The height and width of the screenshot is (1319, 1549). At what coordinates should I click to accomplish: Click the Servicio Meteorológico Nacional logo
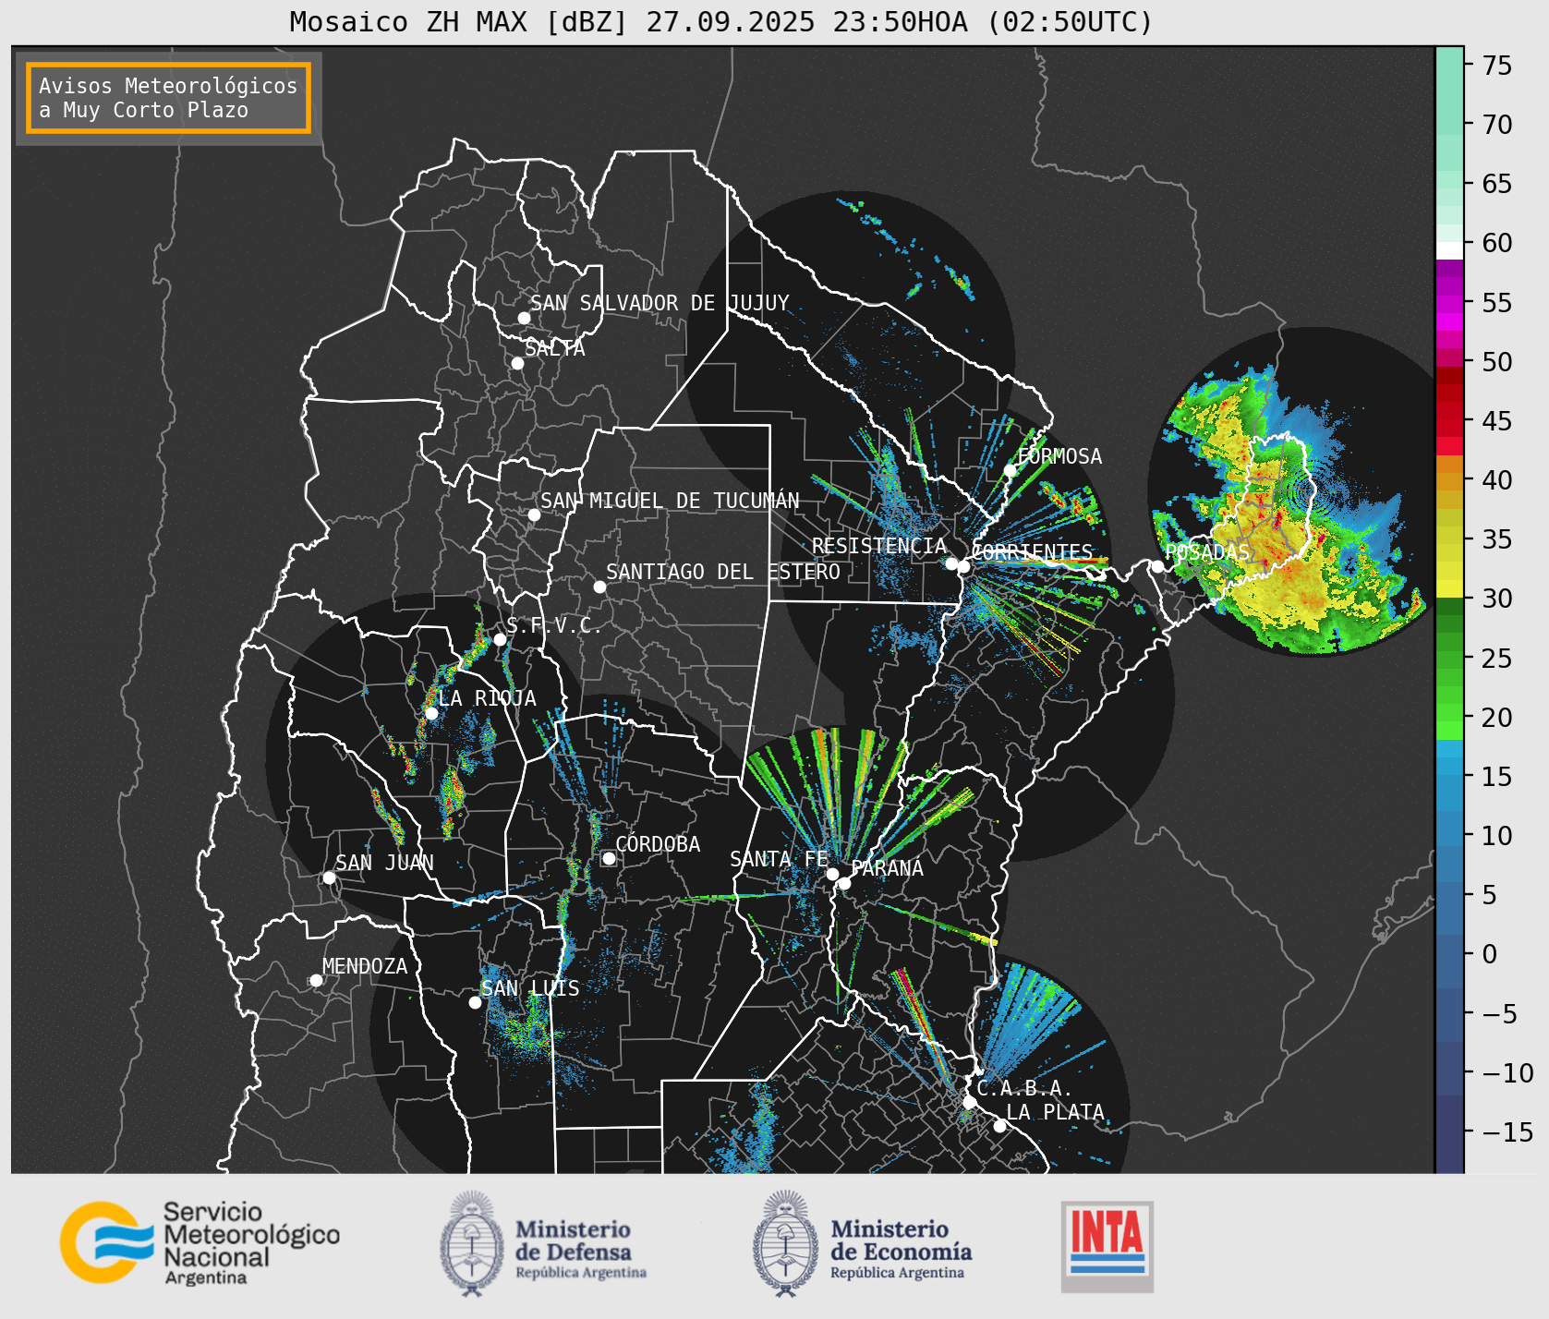[200, 1242]
